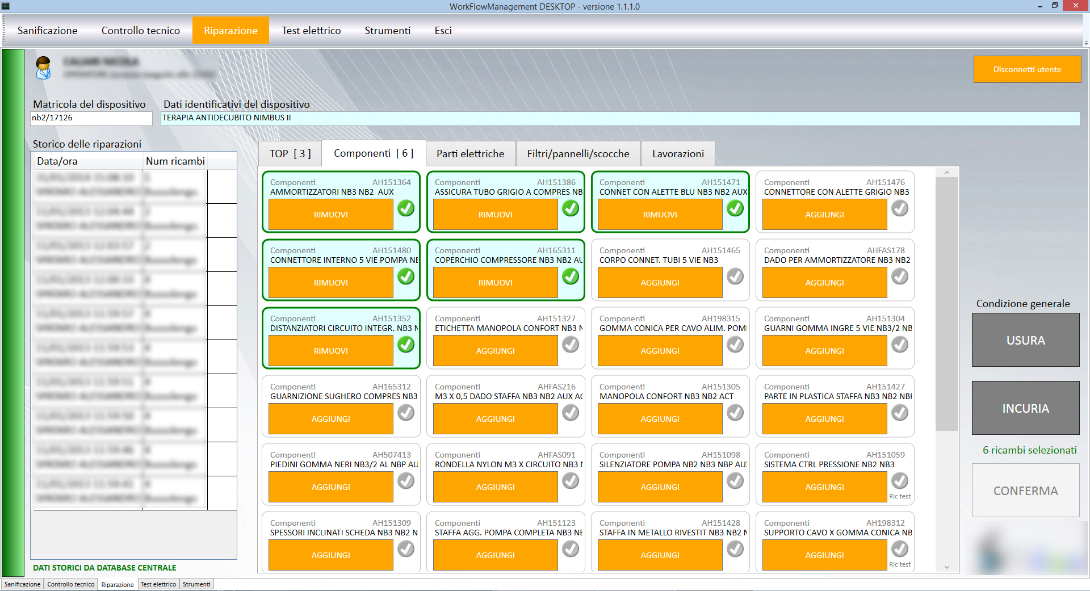Image resolution: width=1090 pixels, height=591 pixels.
Task: Click the operator user avatar icon
Action: [44, 68]
